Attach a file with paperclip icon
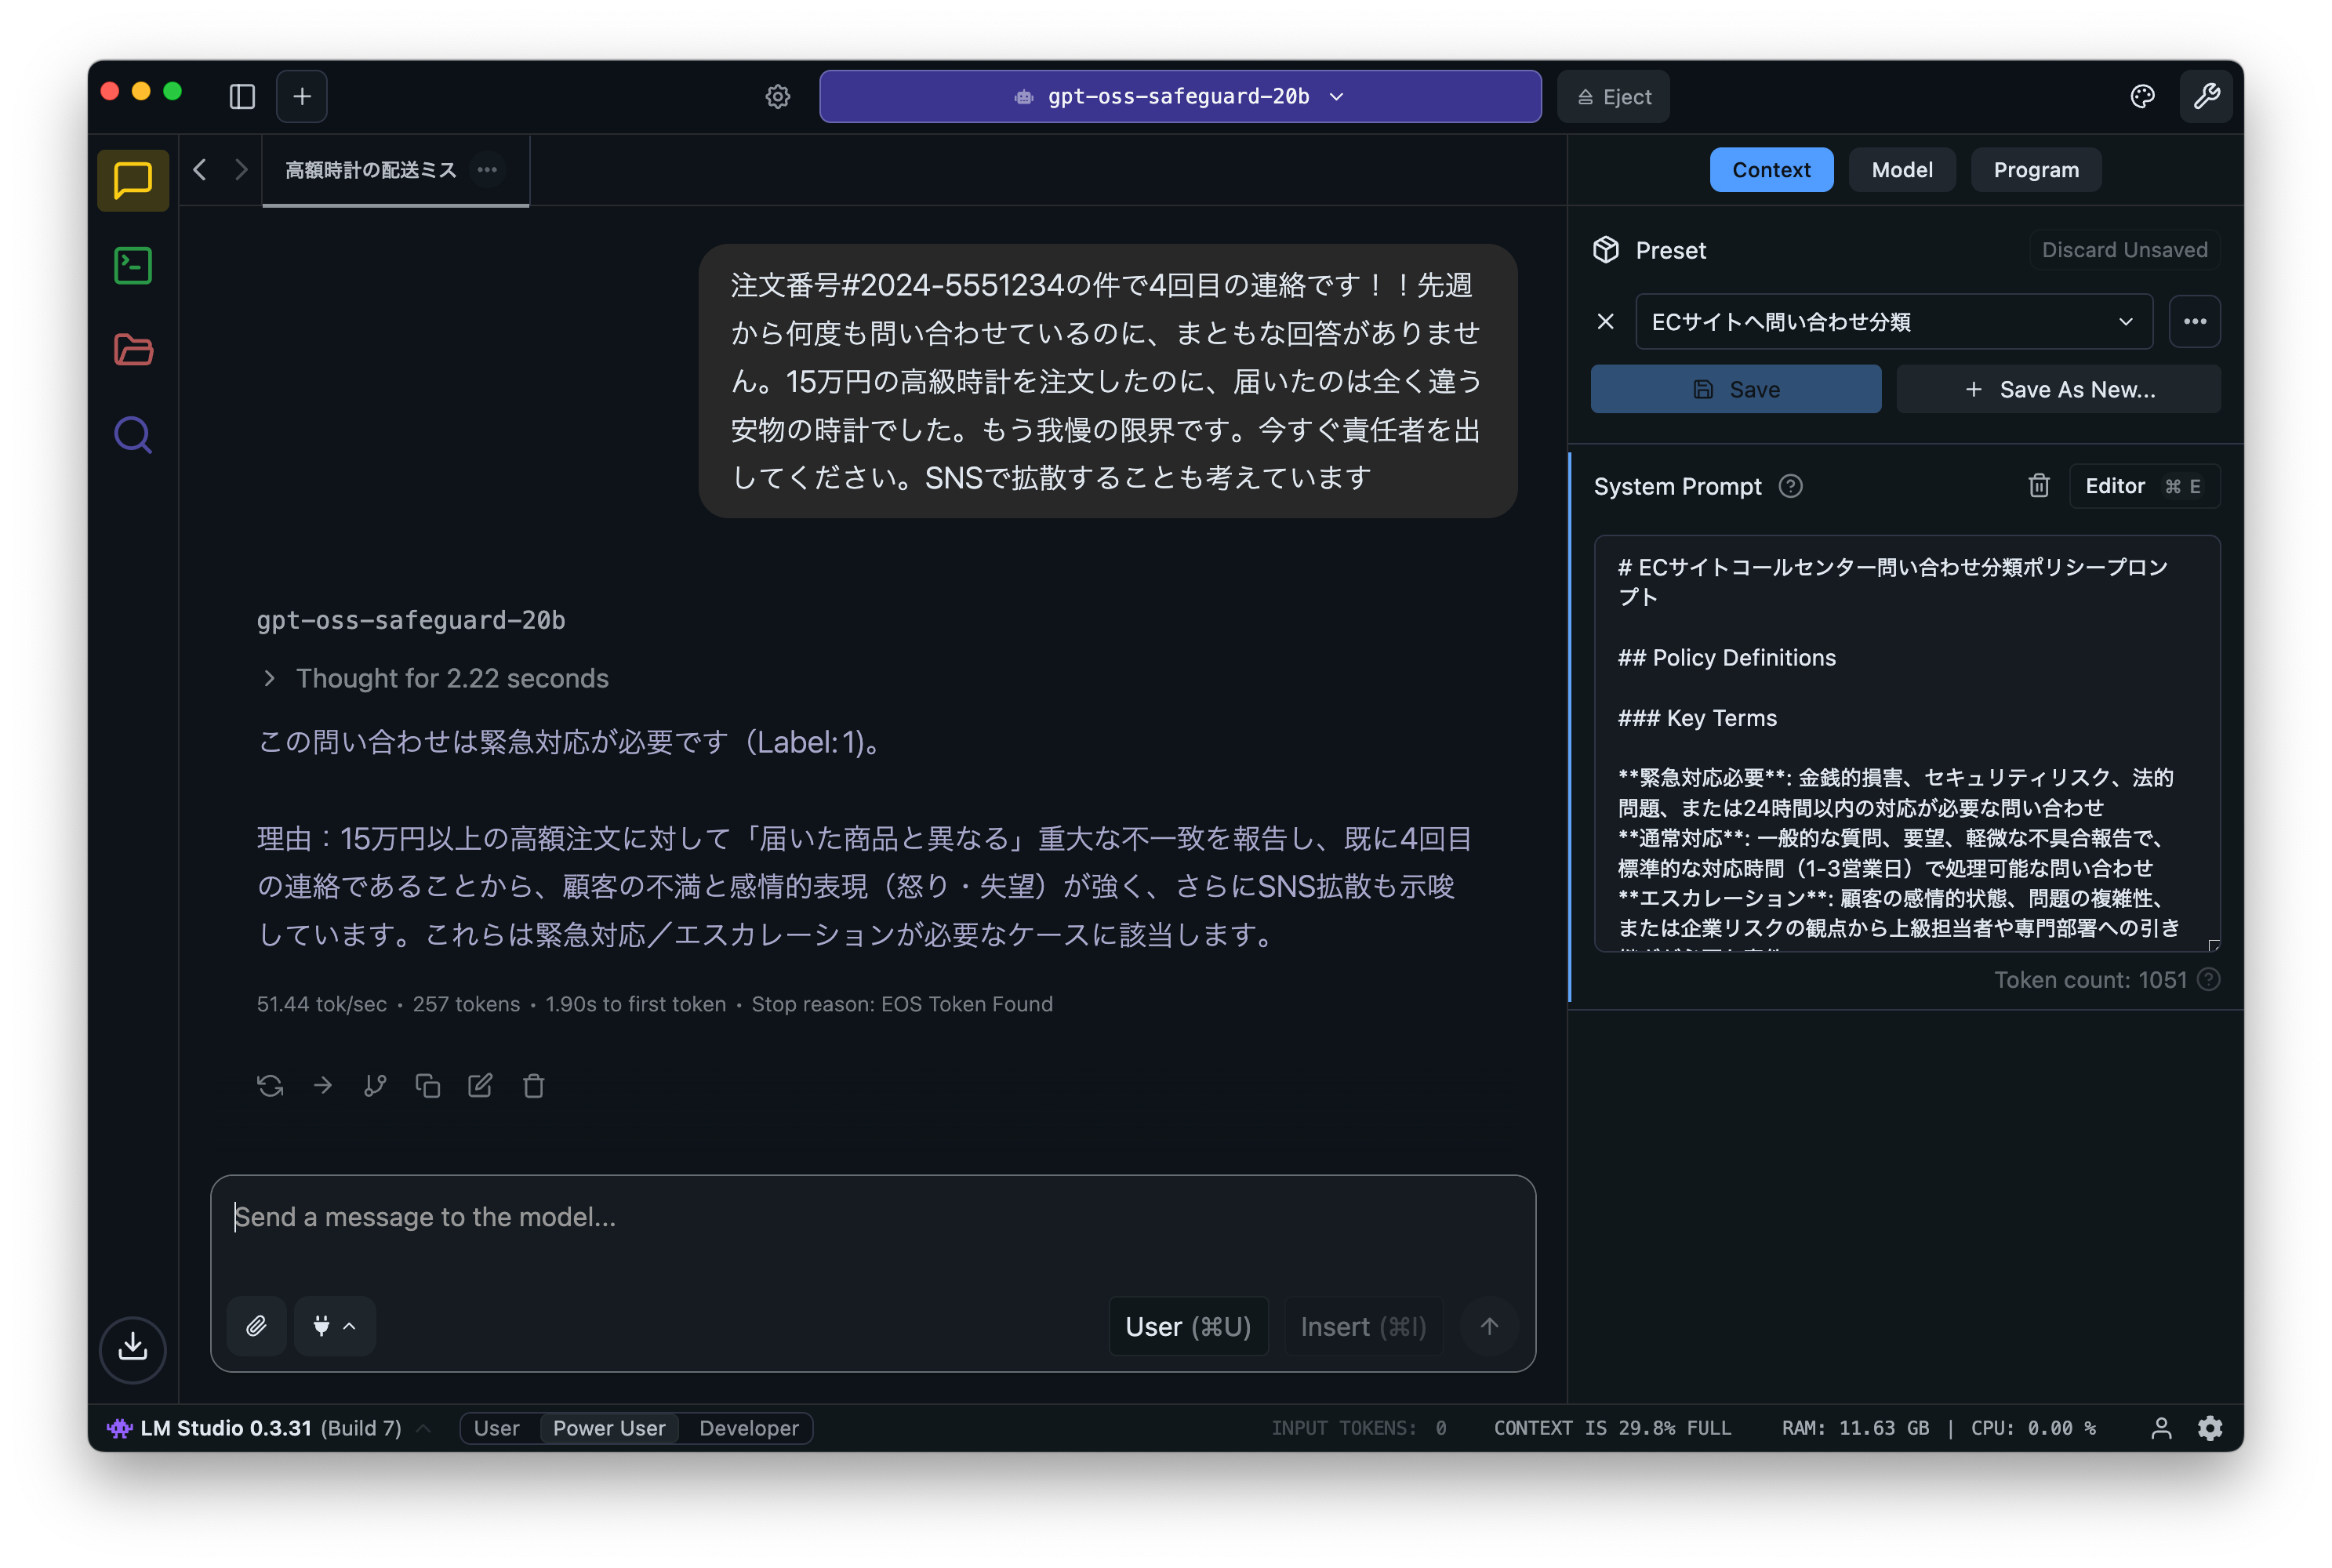Viewport: 2332px width, 1568px height. point(257,1326)
